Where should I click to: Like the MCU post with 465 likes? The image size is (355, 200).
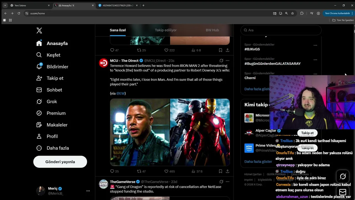point(169,171)
